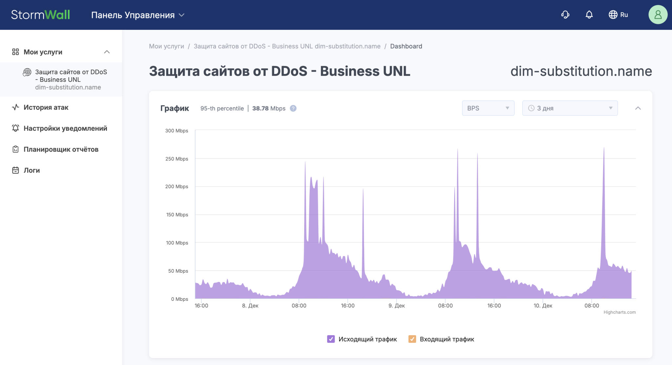Click the globe language icon

pos(613,15)
